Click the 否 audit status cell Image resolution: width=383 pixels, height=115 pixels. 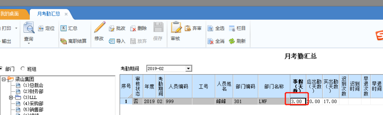[x=138, y=101]
